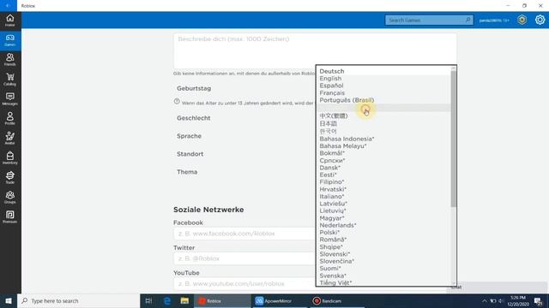Screen dimensions: 549x308
Task: Open the Home sidebar icon
Action: coord(9,21)
